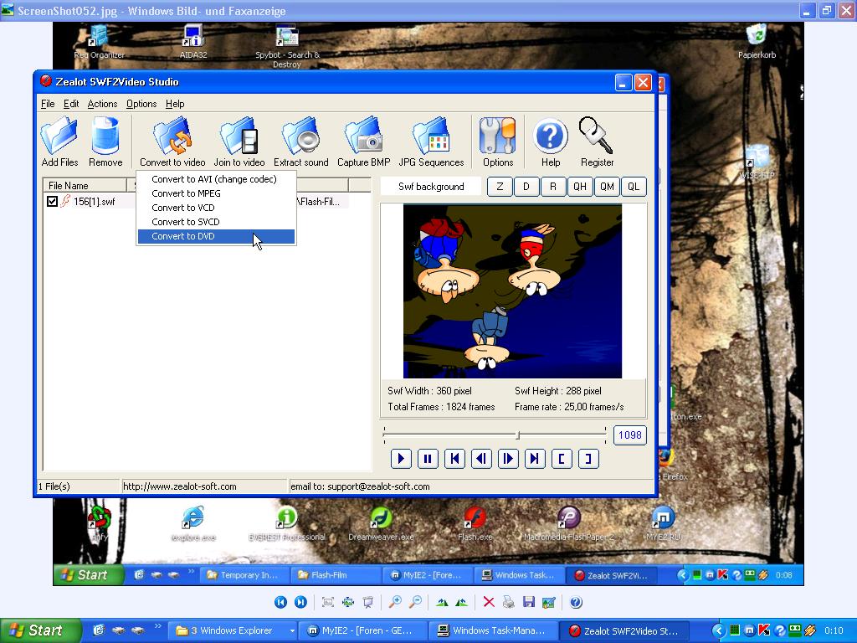
Task: Click the QH quality button
Action: [579, 187]
